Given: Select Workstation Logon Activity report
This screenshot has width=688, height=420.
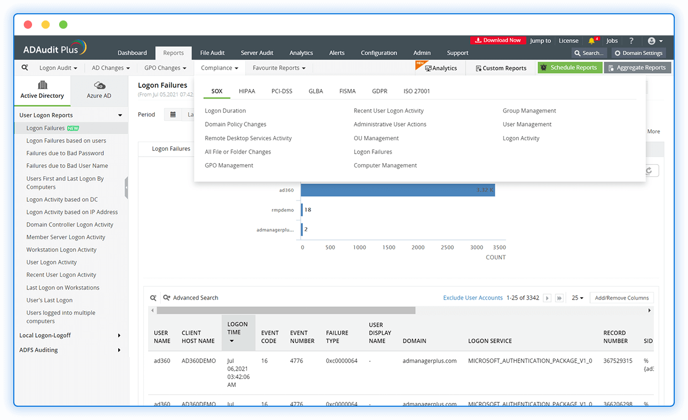Looking at the screenshot, I should pyautogui.click(x=61, y=250).
